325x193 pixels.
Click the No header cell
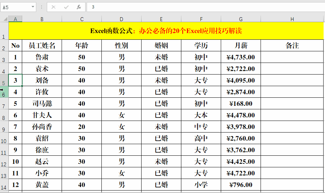(x=15, y=45)
